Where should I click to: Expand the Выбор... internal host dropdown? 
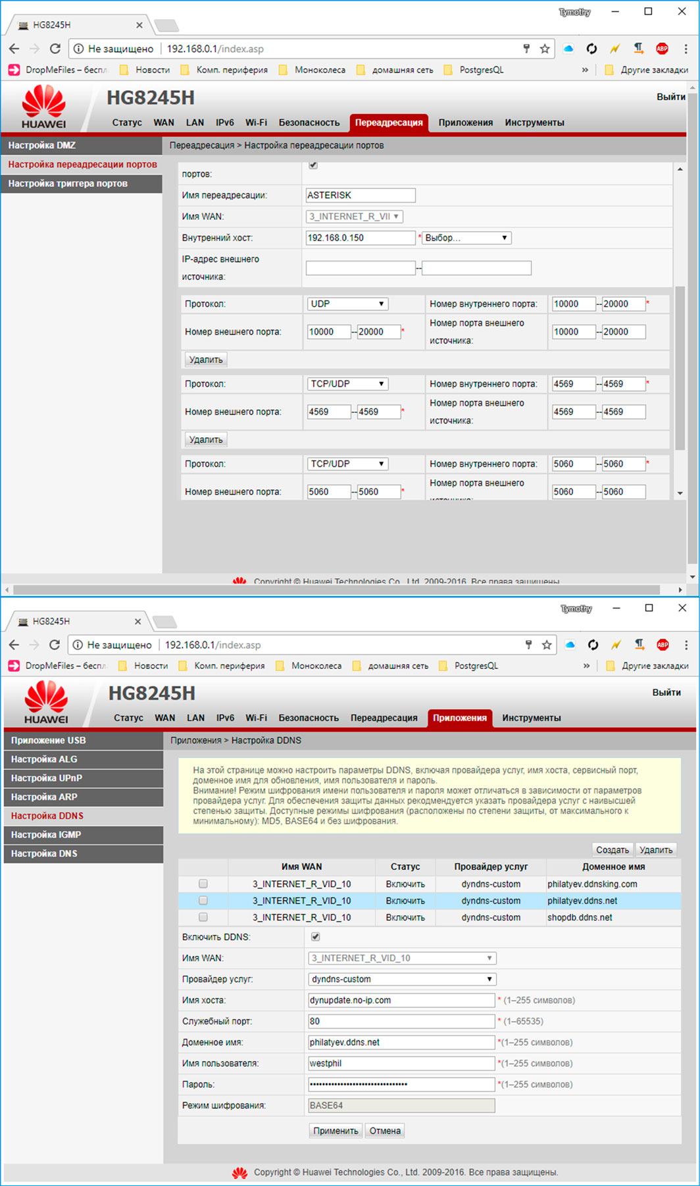click(x=466, y=238)
